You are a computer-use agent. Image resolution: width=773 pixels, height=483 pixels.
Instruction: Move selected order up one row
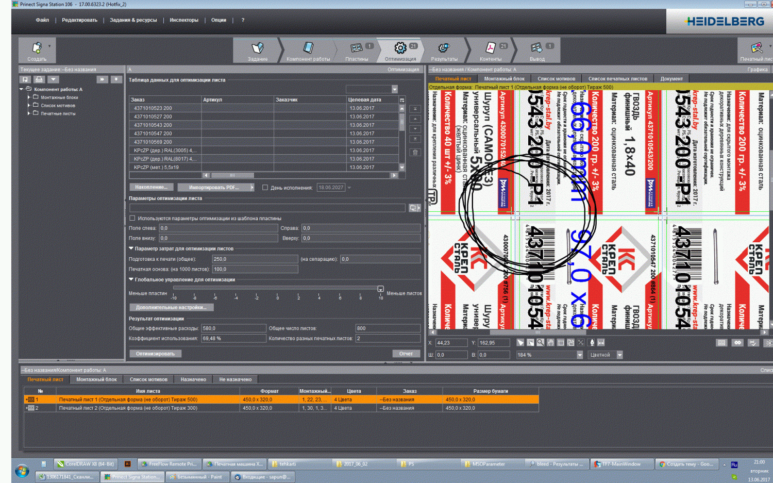point(415,119)
